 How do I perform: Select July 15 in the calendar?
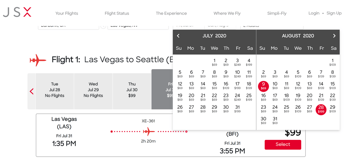click(214, 86)
